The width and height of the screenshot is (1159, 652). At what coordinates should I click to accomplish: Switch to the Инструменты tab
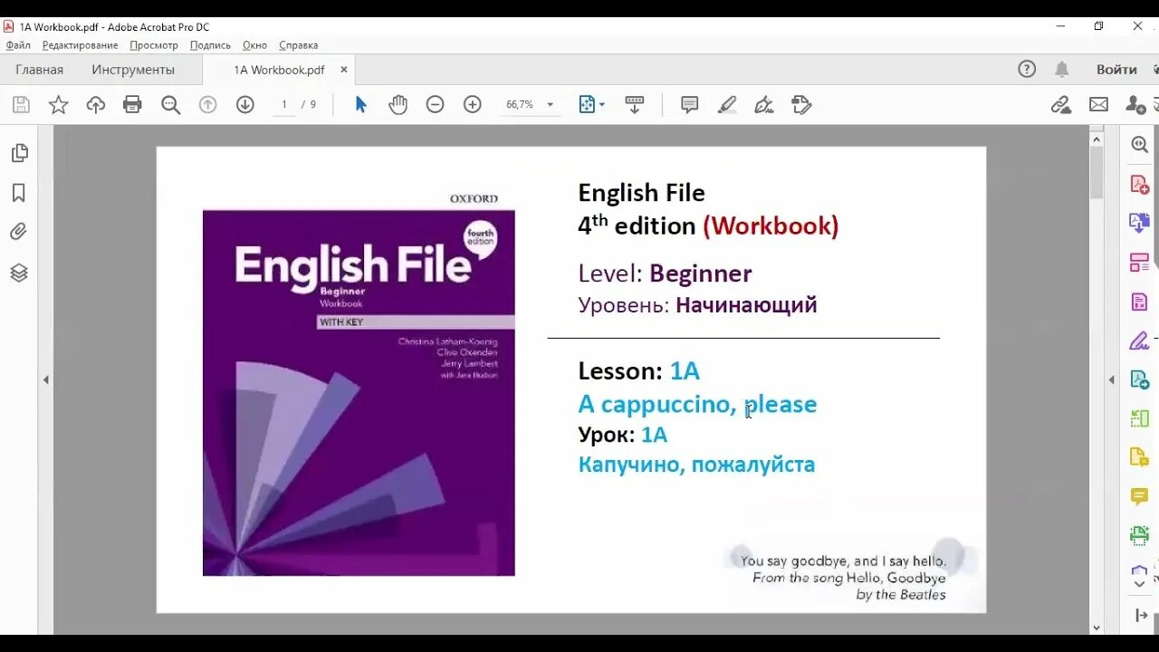tap(133, 70)
